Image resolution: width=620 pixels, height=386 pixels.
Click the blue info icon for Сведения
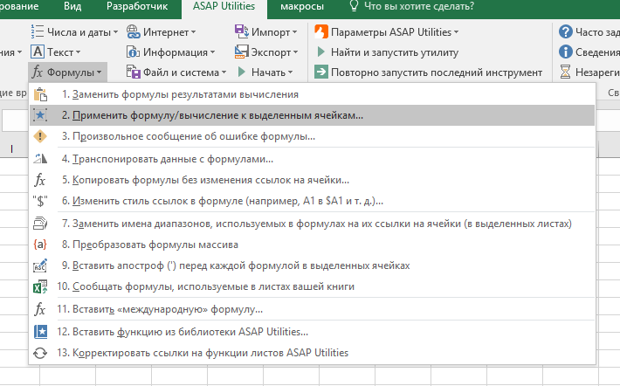[x=566, y=52]
